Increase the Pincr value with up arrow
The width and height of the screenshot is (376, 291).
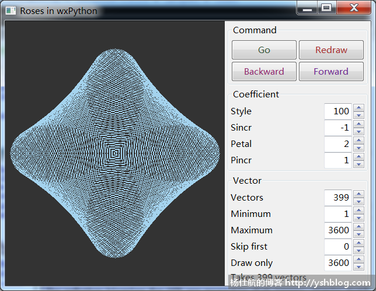[x=358, y=156]
